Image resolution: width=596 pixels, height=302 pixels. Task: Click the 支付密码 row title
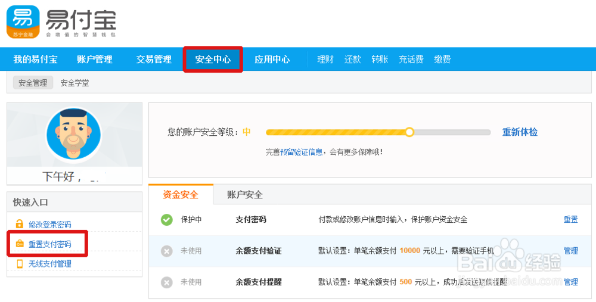tap(251, 220)
